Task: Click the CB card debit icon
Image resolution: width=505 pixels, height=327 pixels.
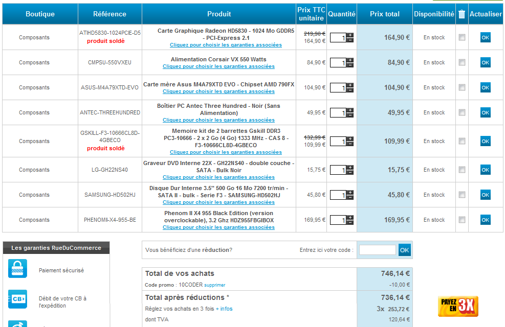Action: (x=17, y=299)
